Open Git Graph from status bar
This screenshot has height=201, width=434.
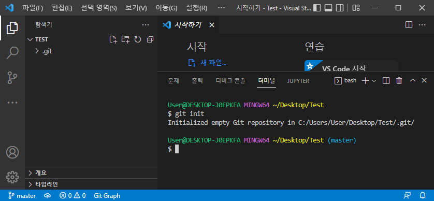pyautogui.click(x=107, y=196)
